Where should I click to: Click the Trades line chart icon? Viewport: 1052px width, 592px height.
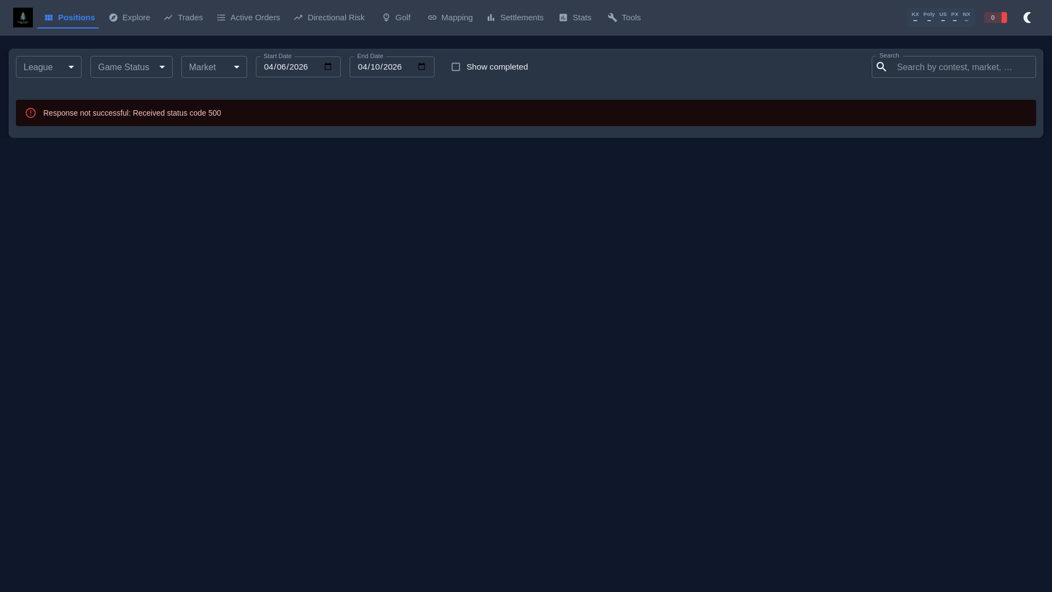(168, 18)
